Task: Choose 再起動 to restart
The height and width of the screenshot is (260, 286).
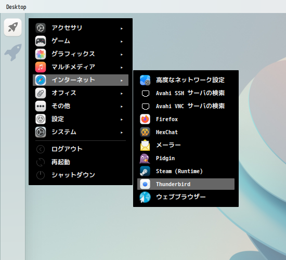Action: 81,162
